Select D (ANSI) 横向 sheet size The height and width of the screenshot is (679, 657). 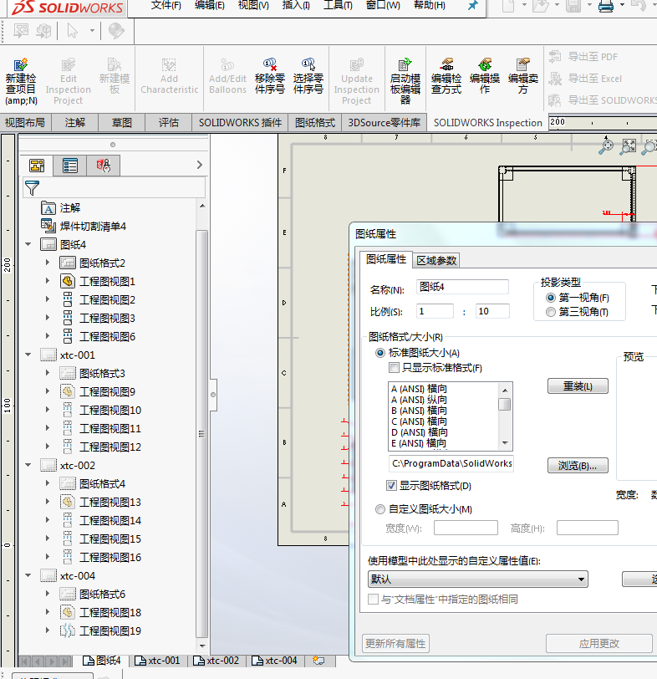[x=420, y=432]
